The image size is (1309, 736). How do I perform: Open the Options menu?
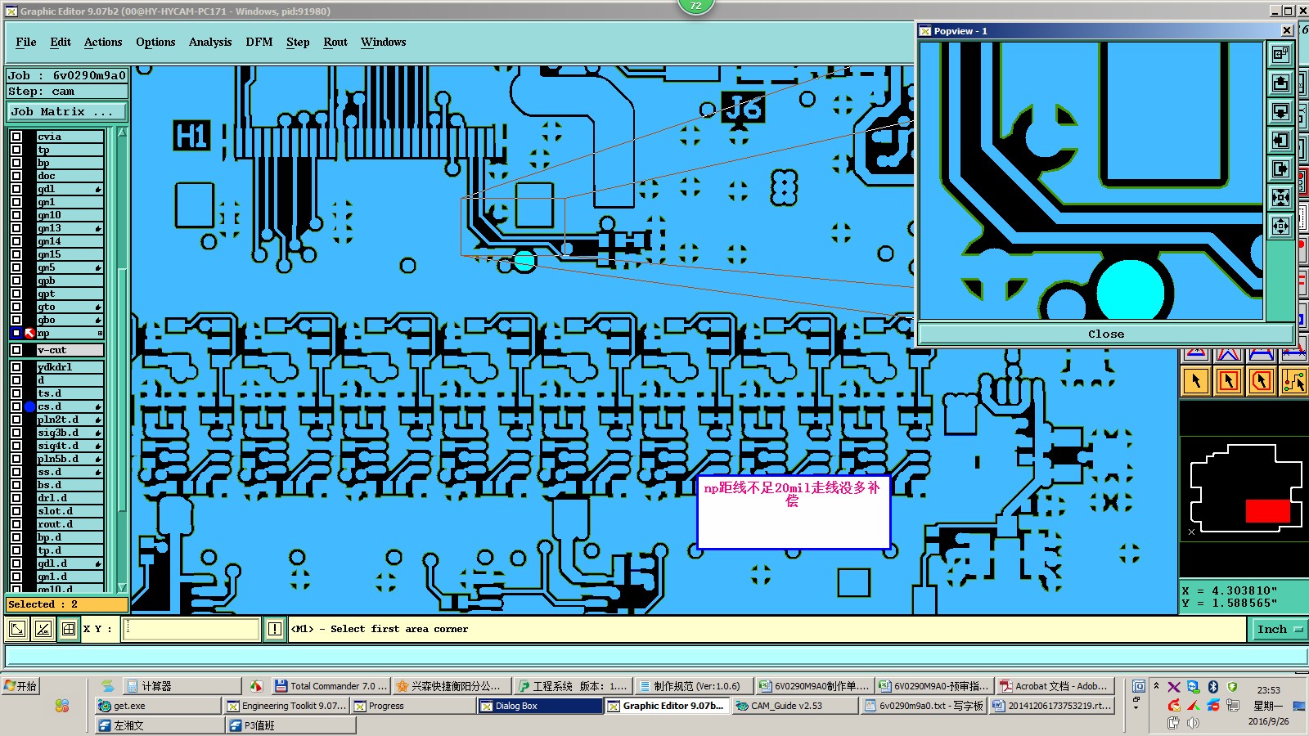[x=155, y=42]
